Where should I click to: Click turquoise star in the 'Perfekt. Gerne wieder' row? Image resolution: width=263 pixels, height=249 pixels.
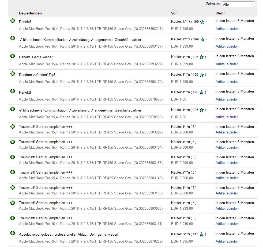click(202, 57)
